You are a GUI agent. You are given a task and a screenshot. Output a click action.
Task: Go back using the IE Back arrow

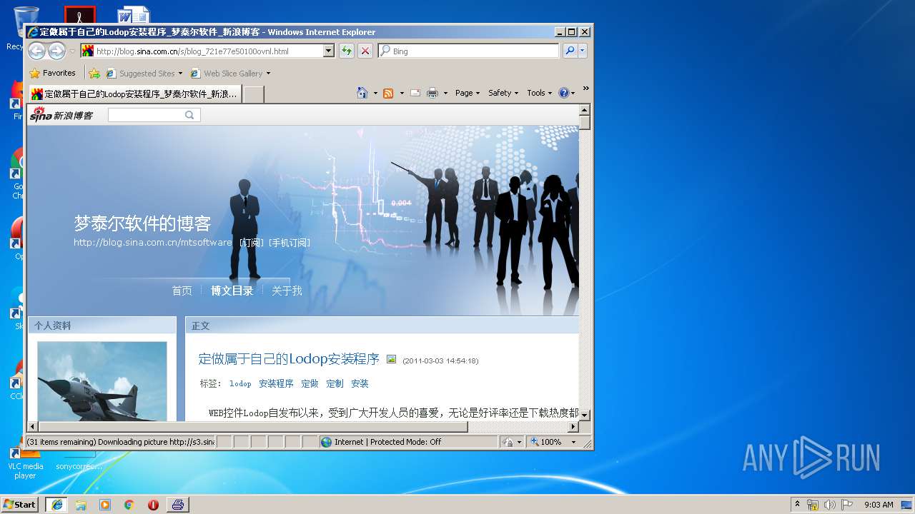(36, 51)
